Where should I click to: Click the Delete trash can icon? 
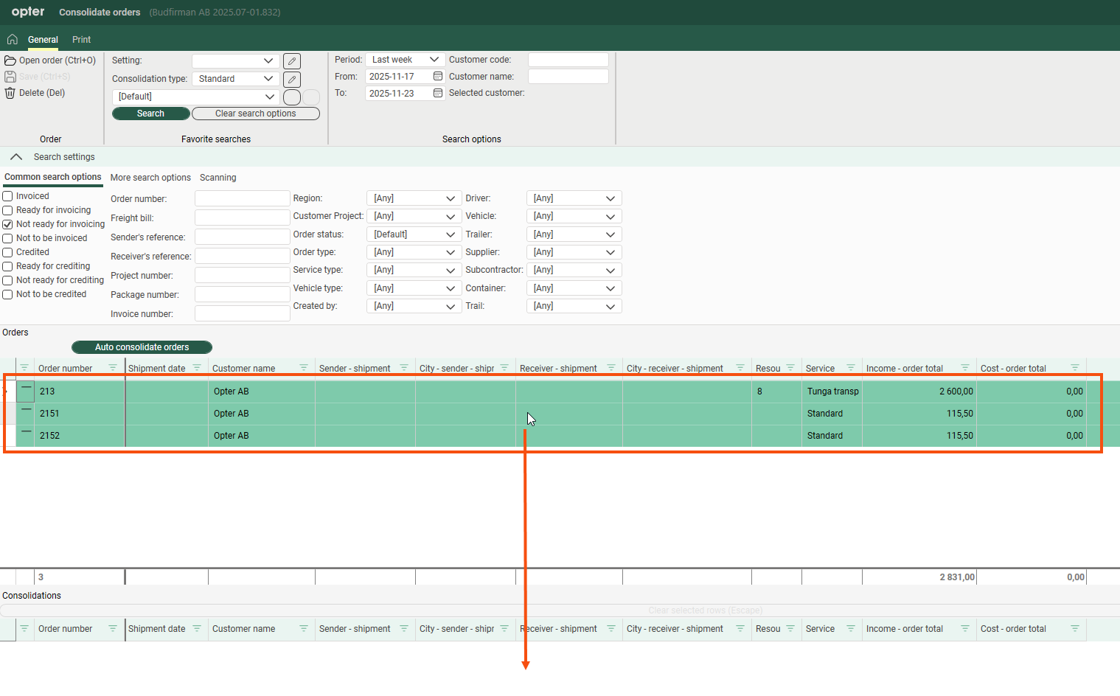(10, 93)
